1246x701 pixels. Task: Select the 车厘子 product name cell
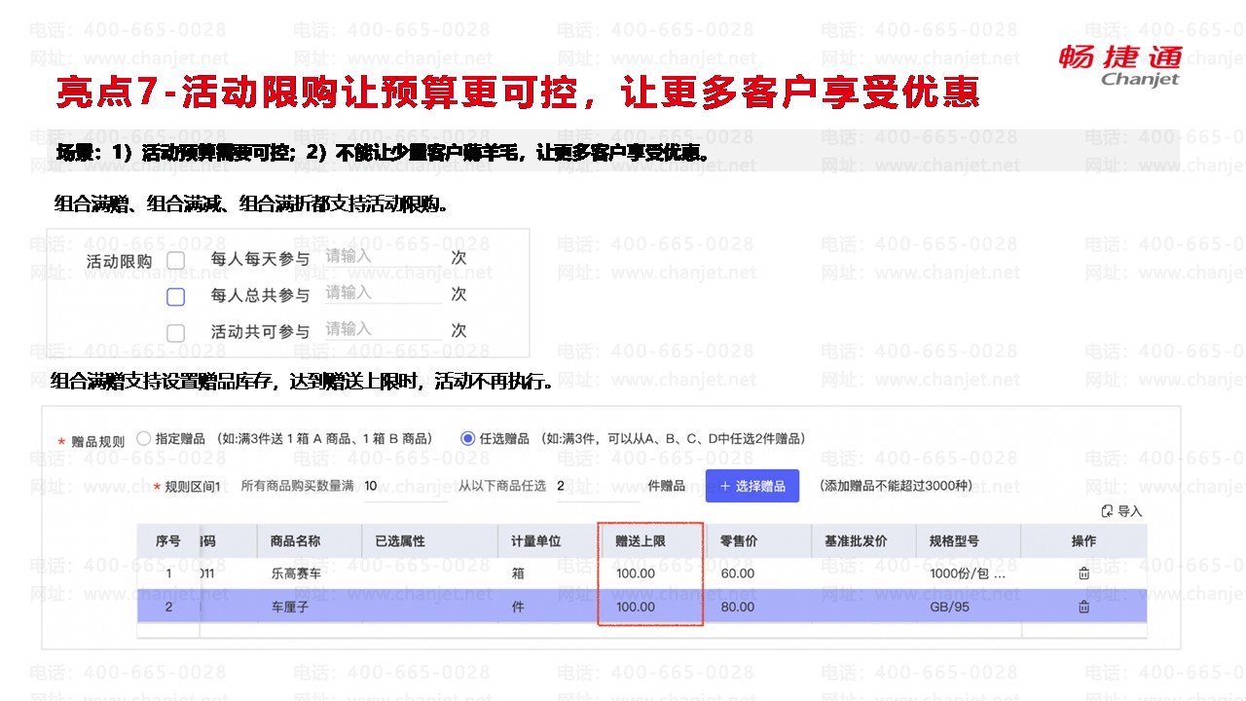(x=289, y=607)
